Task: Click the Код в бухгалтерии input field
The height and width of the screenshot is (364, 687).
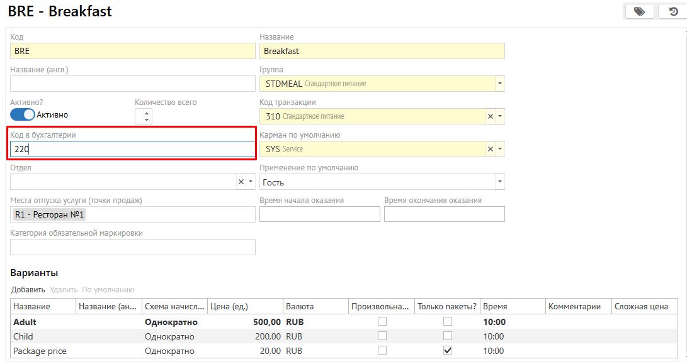Action: coord(132,150)
